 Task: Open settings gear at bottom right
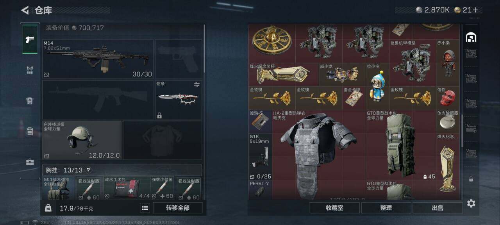click(471, 203)
